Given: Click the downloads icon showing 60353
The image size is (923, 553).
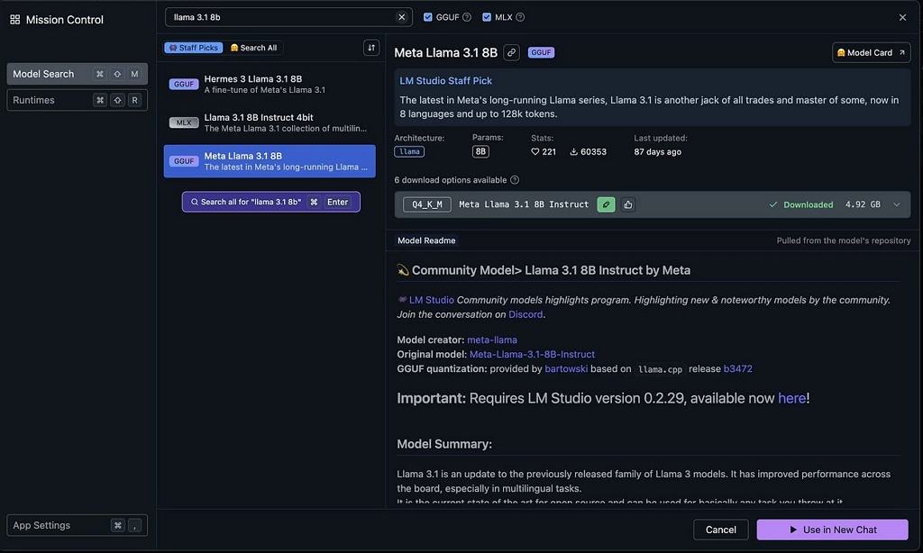Looking at the screenshot, I should [573, 152].
